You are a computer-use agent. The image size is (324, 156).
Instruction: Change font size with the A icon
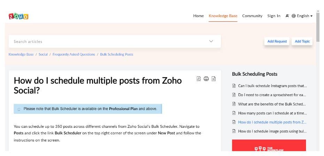[287, 16]
